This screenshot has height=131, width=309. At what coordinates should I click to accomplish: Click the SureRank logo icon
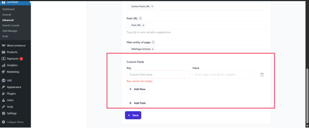click(x=3, y=2)
